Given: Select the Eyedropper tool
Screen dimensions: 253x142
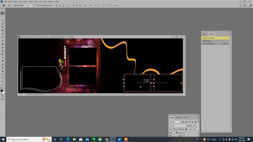Looking at the screenshot, I should click(3, 34).
